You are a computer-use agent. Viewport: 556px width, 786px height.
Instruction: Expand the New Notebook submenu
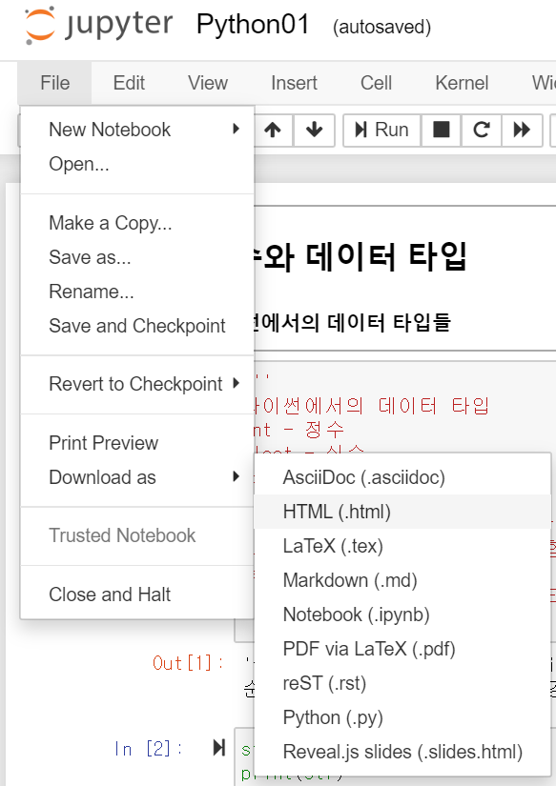pos(137,130)
